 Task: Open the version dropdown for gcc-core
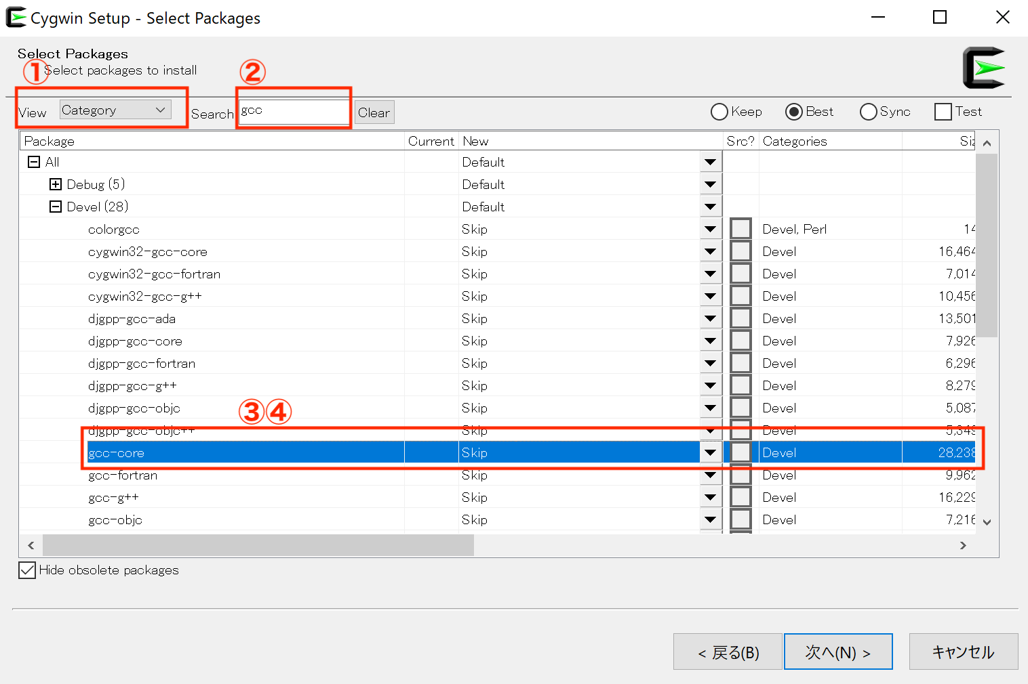pyautogui.click(x=710, y=452)
